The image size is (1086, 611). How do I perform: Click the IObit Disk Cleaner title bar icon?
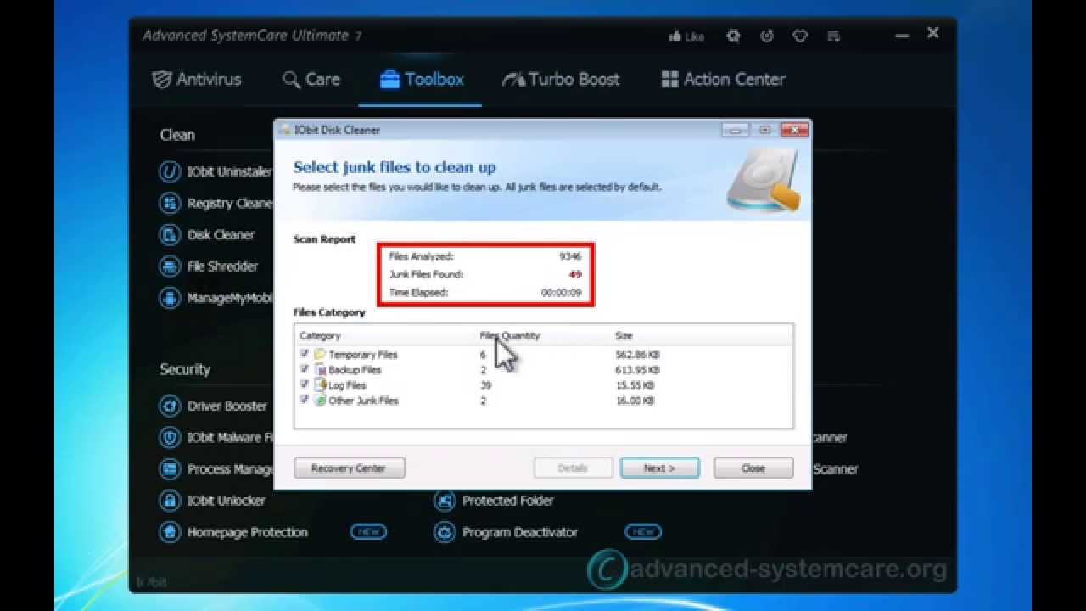tap(284, 130)
